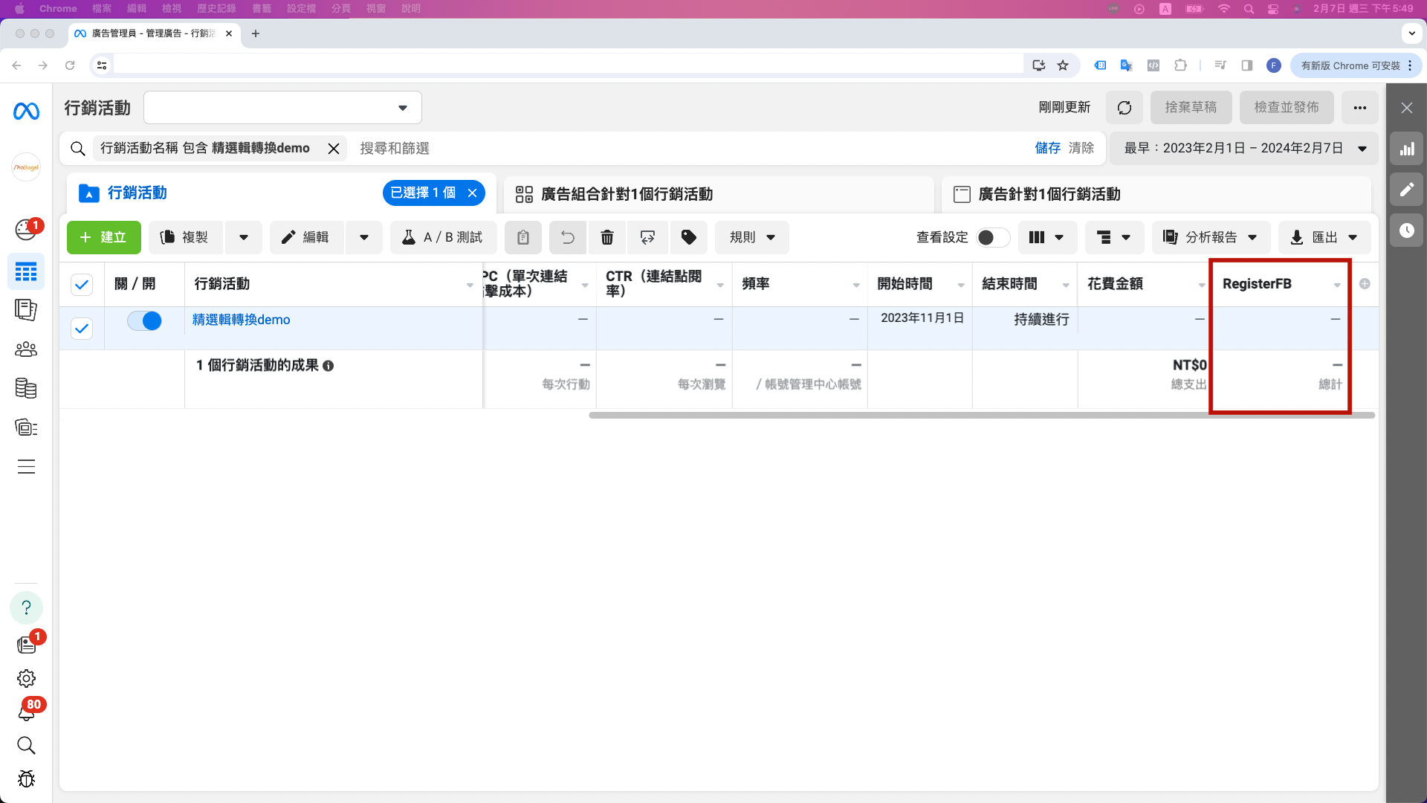Click the refresh data icon button
This screenshot has width=1427, height=803.
click(x=1125, y=108)
